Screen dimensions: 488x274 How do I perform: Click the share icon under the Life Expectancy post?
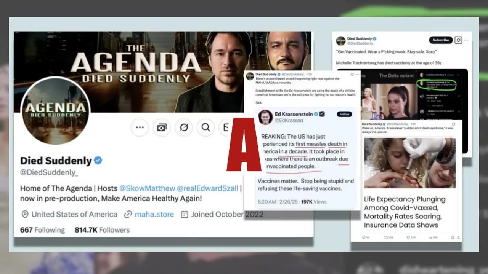pos(458,237)
